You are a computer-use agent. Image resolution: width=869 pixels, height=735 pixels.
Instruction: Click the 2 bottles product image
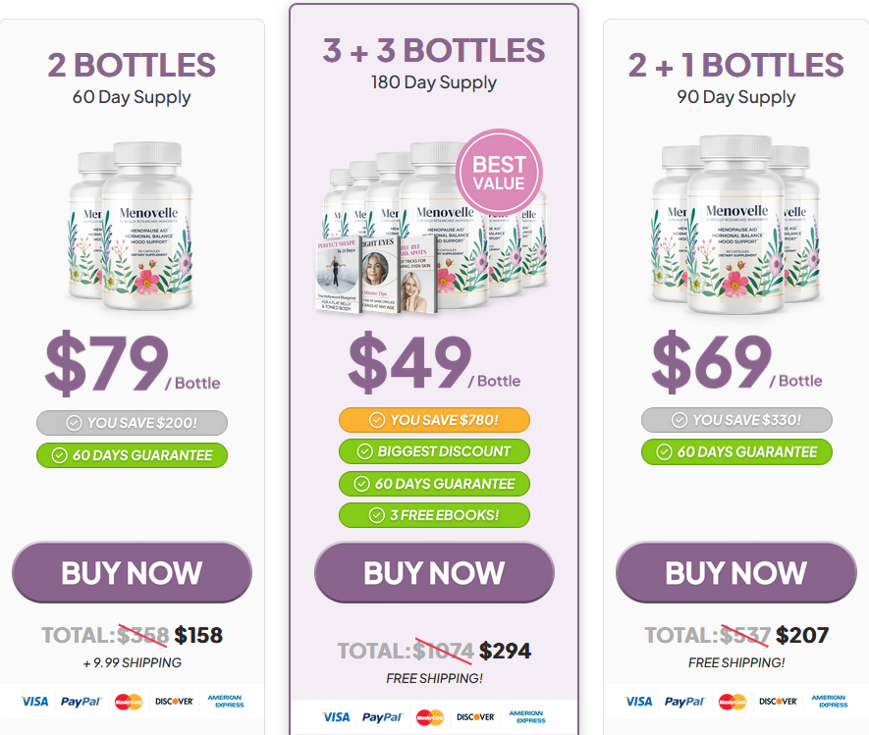pos(131,226)
